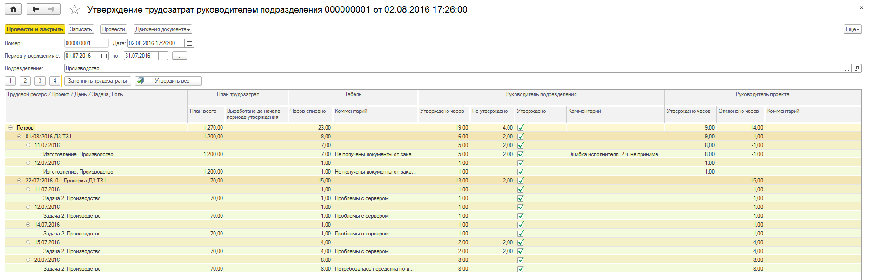Open the Подразделение field's link icon
Viewport: 870px width, 280px height.
(x=857, y=68)
